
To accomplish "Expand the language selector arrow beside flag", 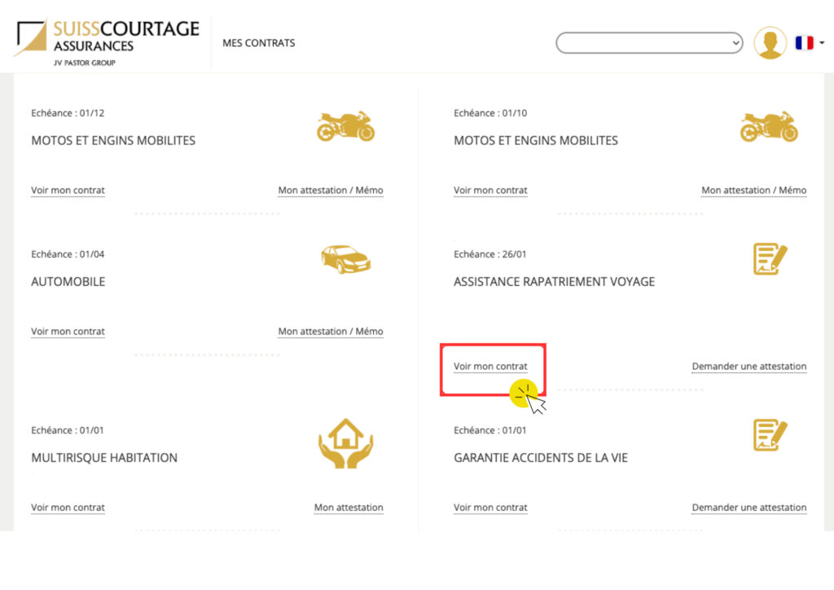I will tap(822, 43).
